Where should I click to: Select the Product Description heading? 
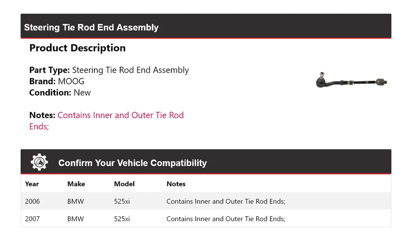(x=77, y=48)
